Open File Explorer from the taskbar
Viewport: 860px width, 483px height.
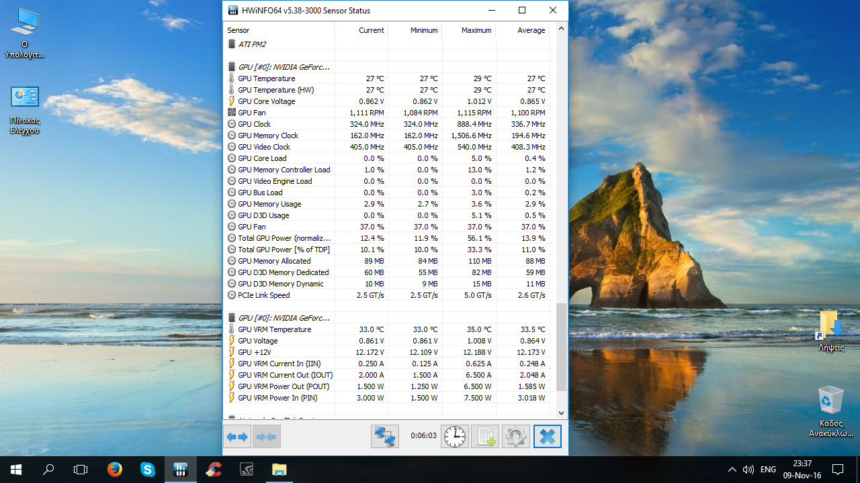click(279, 470)
